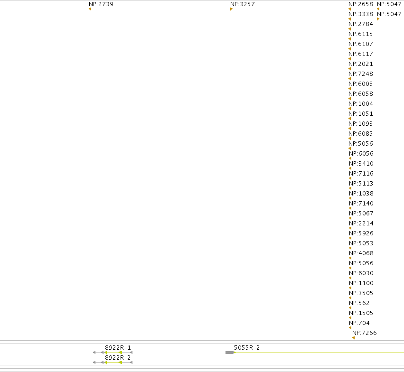The width and height of the screenshot is (404, 372).
Task: Select the NP:5926 insertion label
Action: tap(361, 233)
